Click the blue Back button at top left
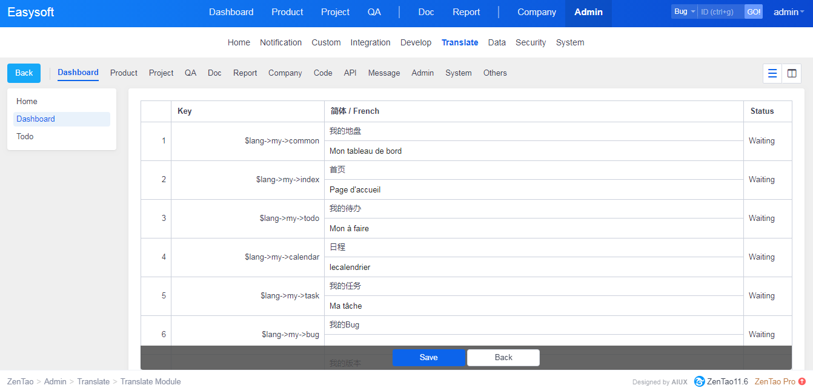Screen dimensions: 813x391 pos(24,73)
